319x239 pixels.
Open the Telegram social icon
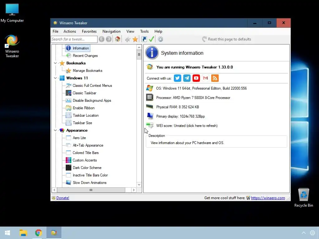(x=187, y=78)
